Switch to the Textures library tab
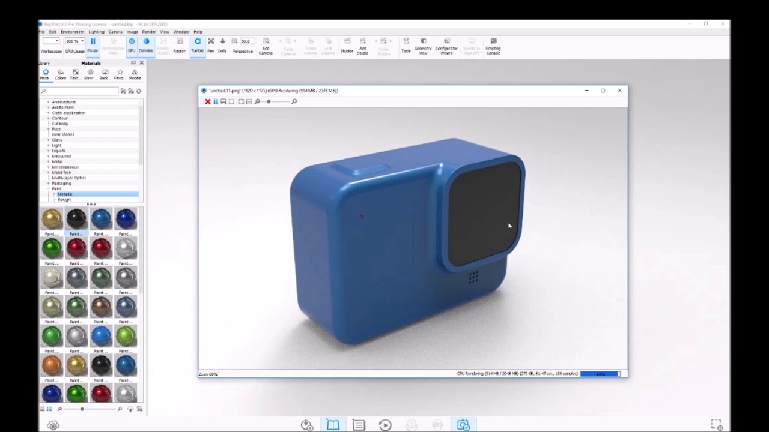 75,74
